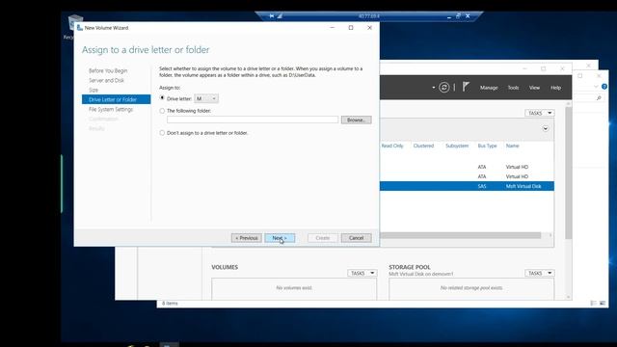Switch Explorer to details view icon
This screenshot has width=617, height=347.
[x=594, y=303]
